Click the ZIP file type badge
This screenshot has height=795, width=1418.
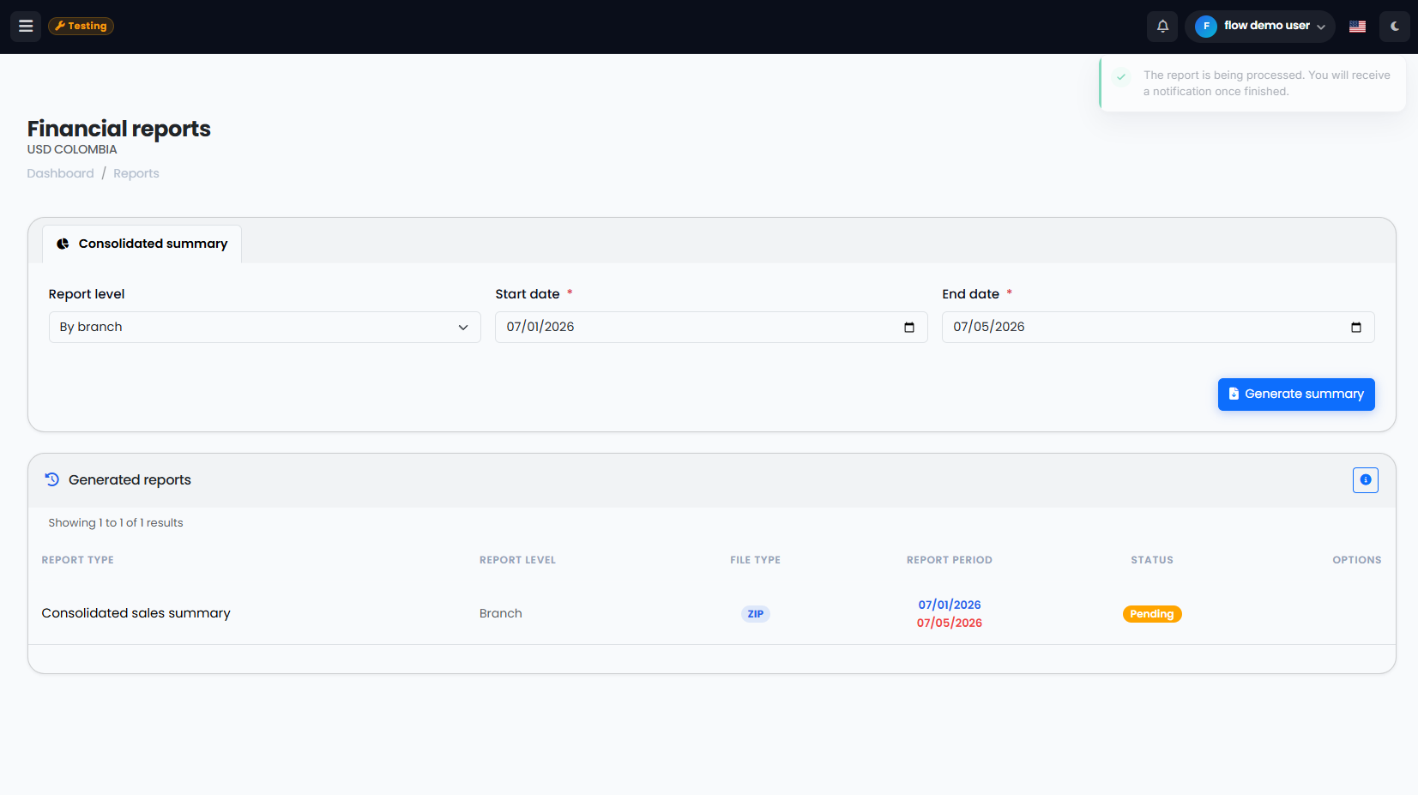756,614
